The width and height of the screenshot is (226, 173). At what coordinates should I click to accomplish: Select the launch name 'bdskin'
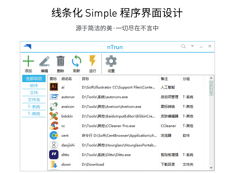coord(67,116)
